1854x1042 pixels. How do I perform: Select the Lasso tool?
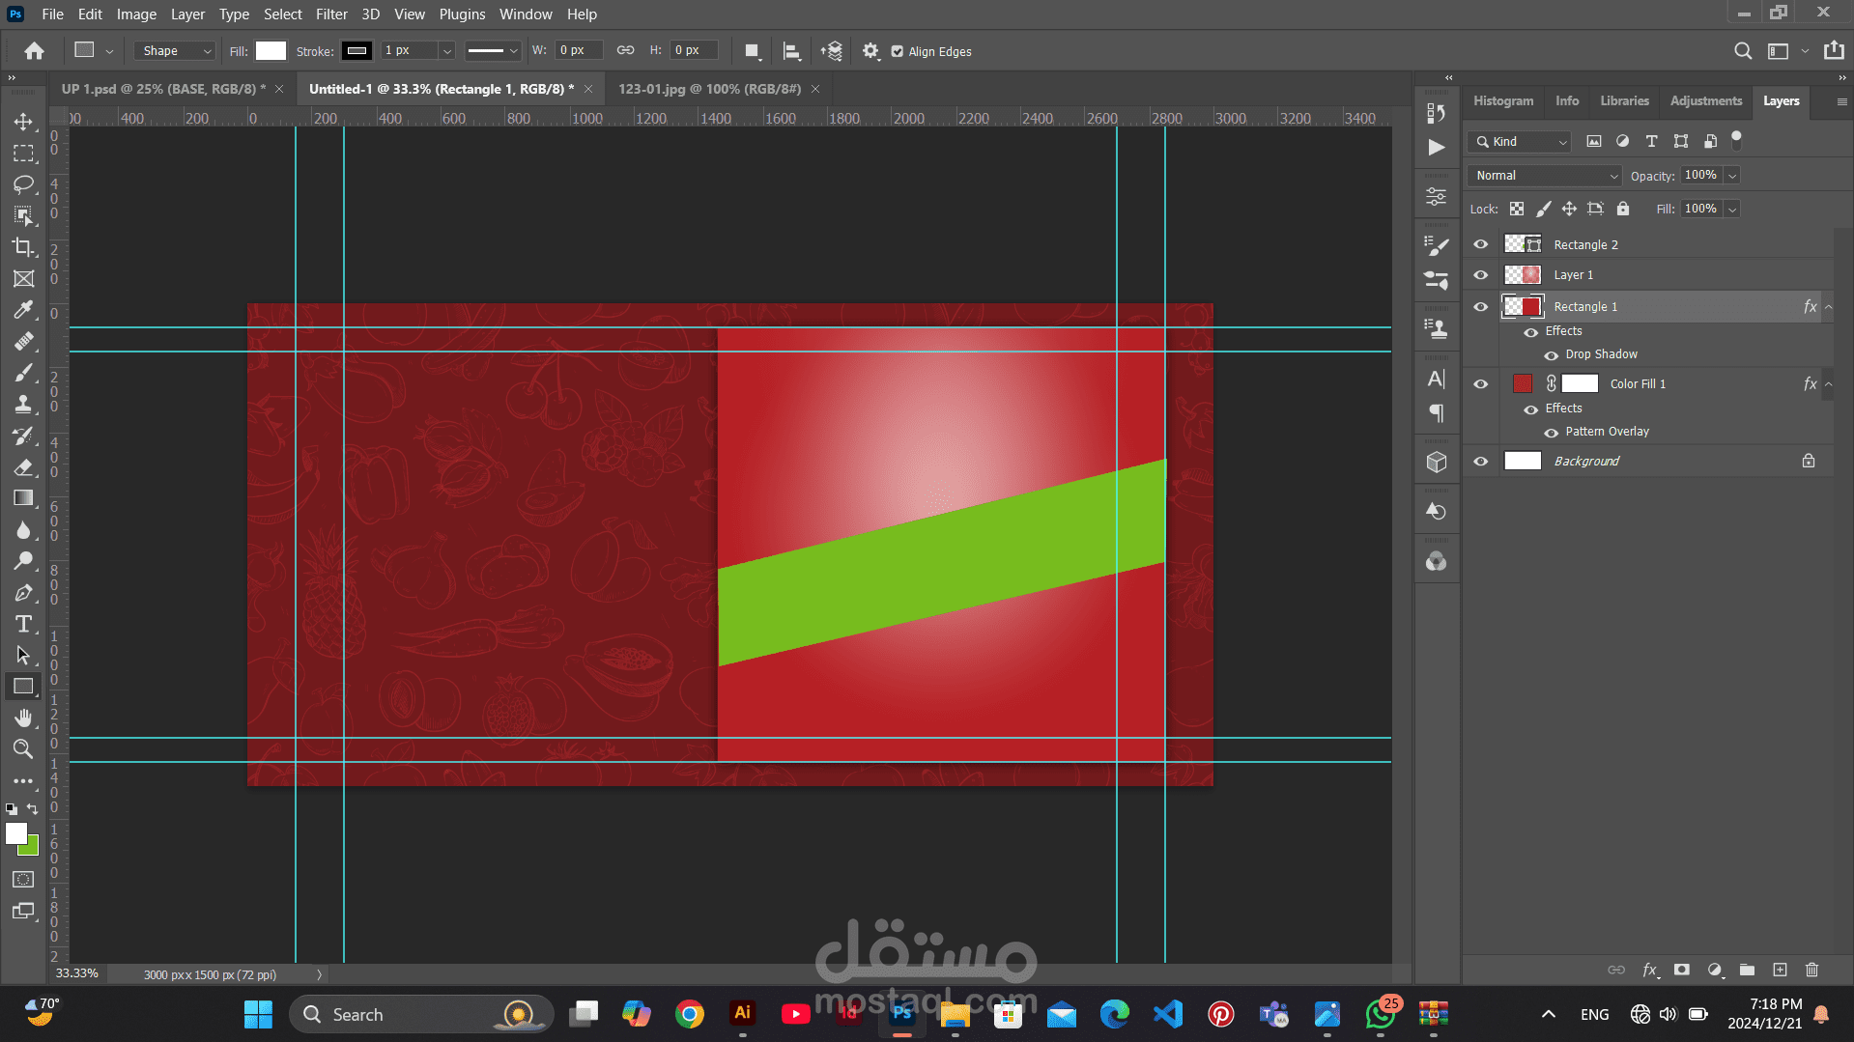click(23, 184)
